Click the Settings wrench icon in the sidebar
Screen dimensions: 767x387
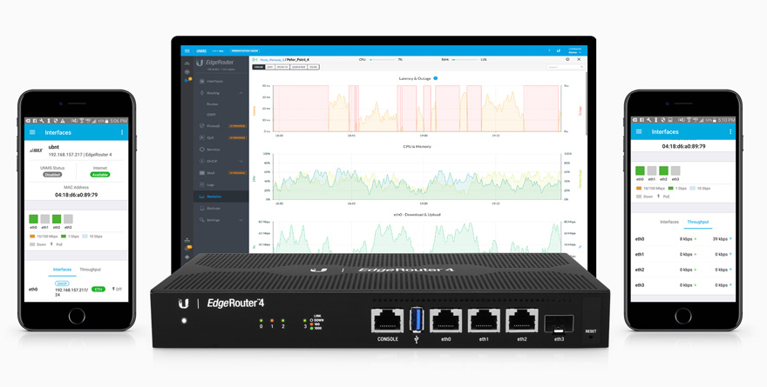coord(202,220)
